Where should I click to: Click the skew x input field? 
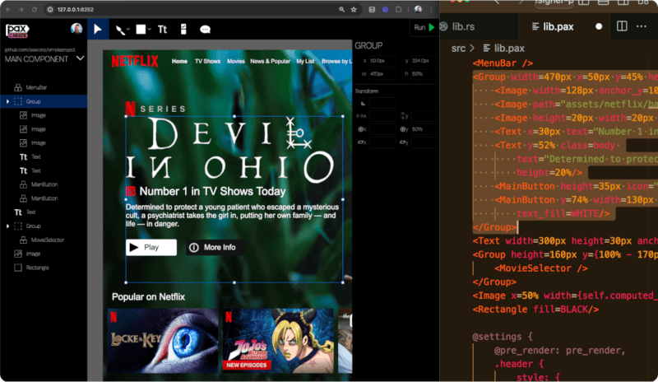[382, 142]
